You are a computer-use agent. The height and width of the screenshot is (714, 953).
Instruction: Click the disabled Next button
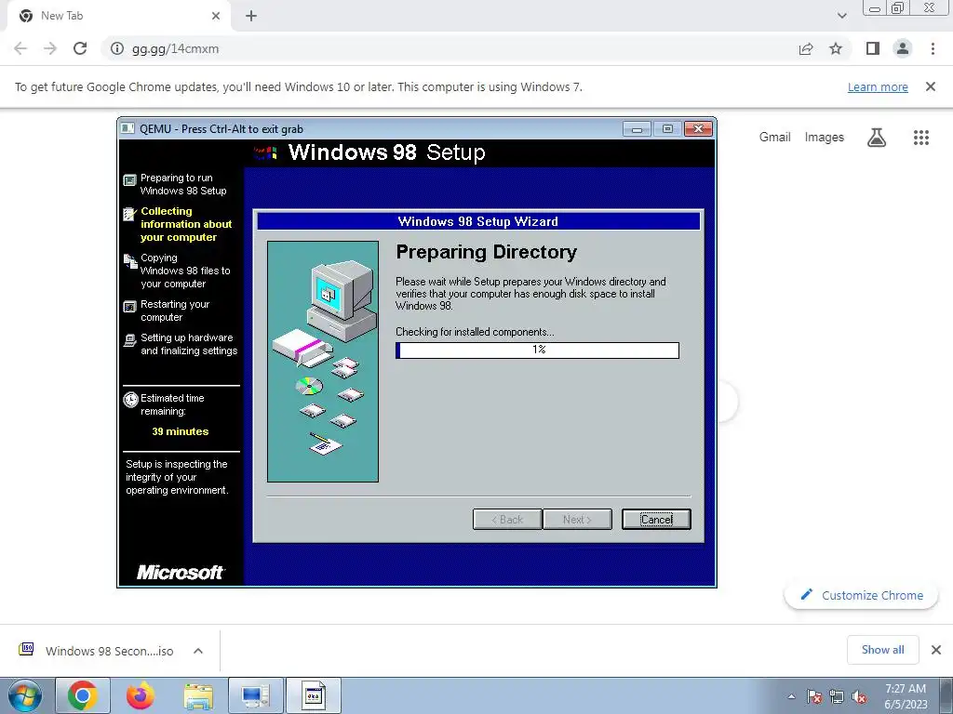(577, 519)
